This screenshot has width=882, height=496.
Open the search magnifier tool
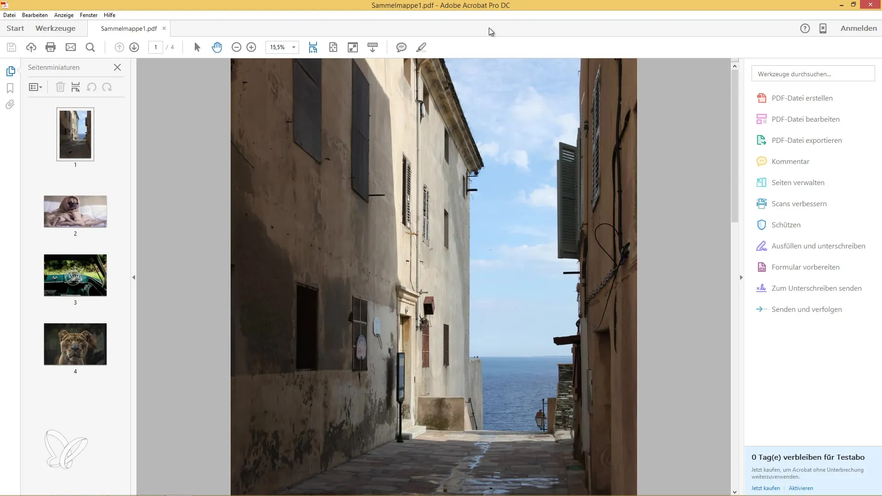click(90, 47)
